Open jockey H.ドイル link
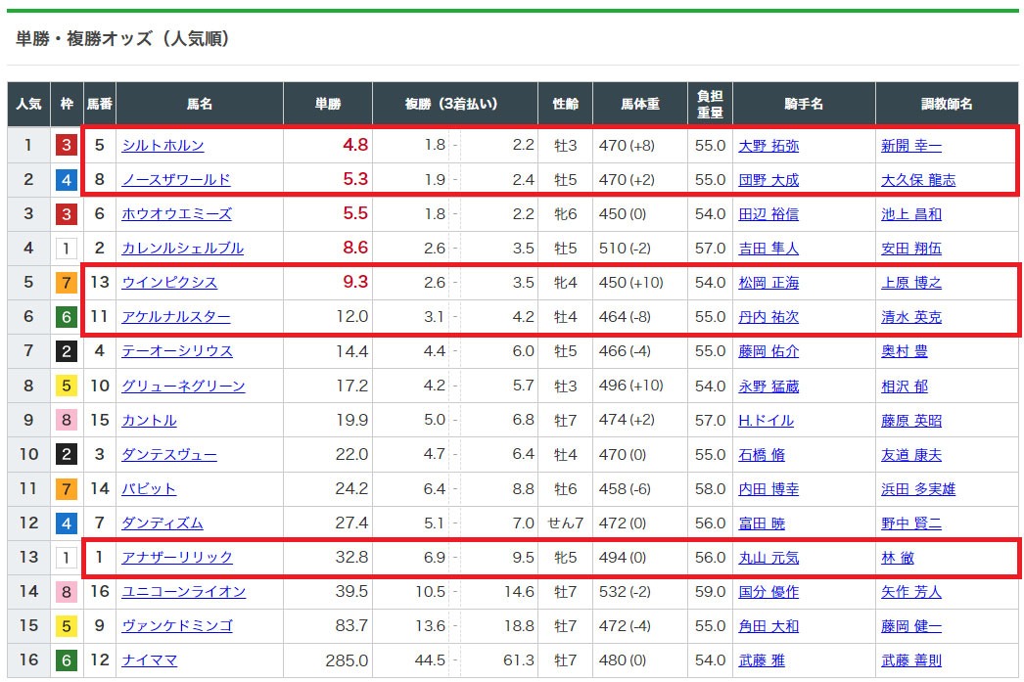Screen dimensions: 1024x682 766,421
